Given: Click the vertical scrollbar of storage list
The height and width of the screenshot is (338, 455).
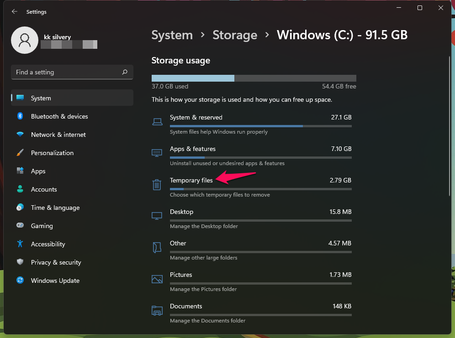Looking at the screenshot, I should tap(450, 126).
